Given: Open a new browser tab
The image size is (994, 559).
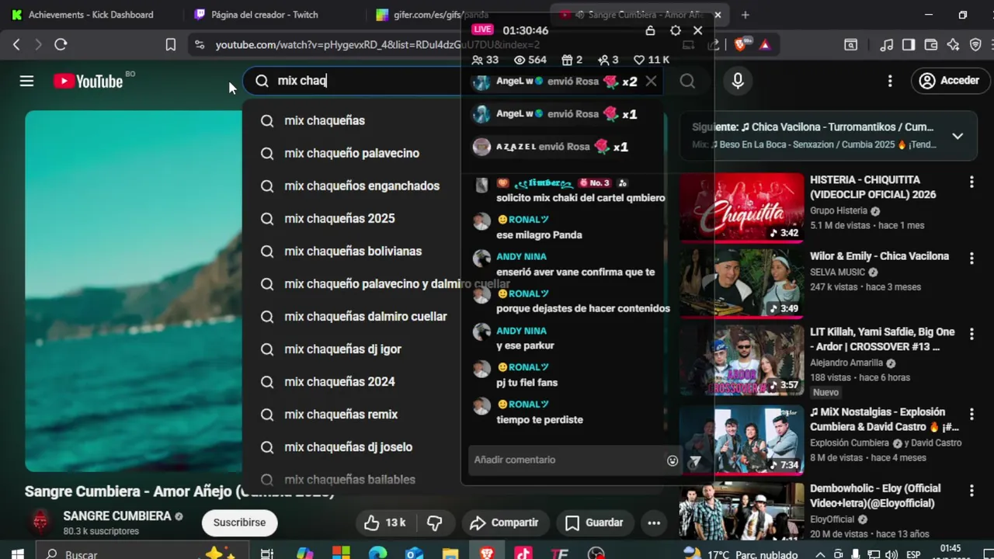Looking at the screenshot, I should click(745, 15).
